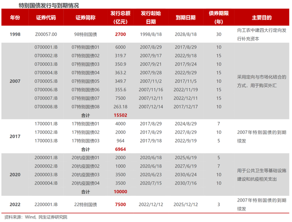The height and width of the screenshot is (222, 292).
Task: Click the 年份 column header
Action: 15,17
